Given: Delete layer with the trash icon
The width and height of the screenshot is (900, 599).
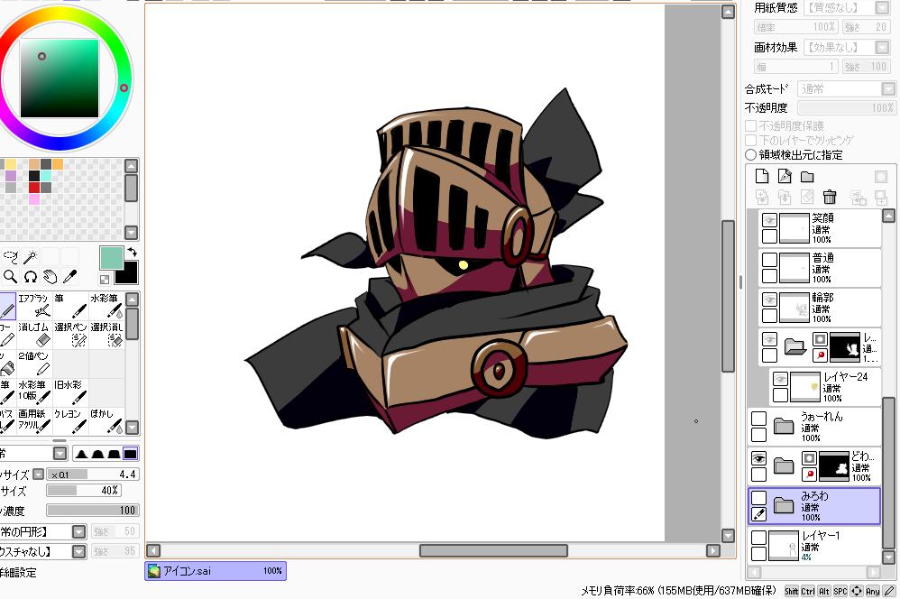Looking at the screenshot, I should (830, 197).
